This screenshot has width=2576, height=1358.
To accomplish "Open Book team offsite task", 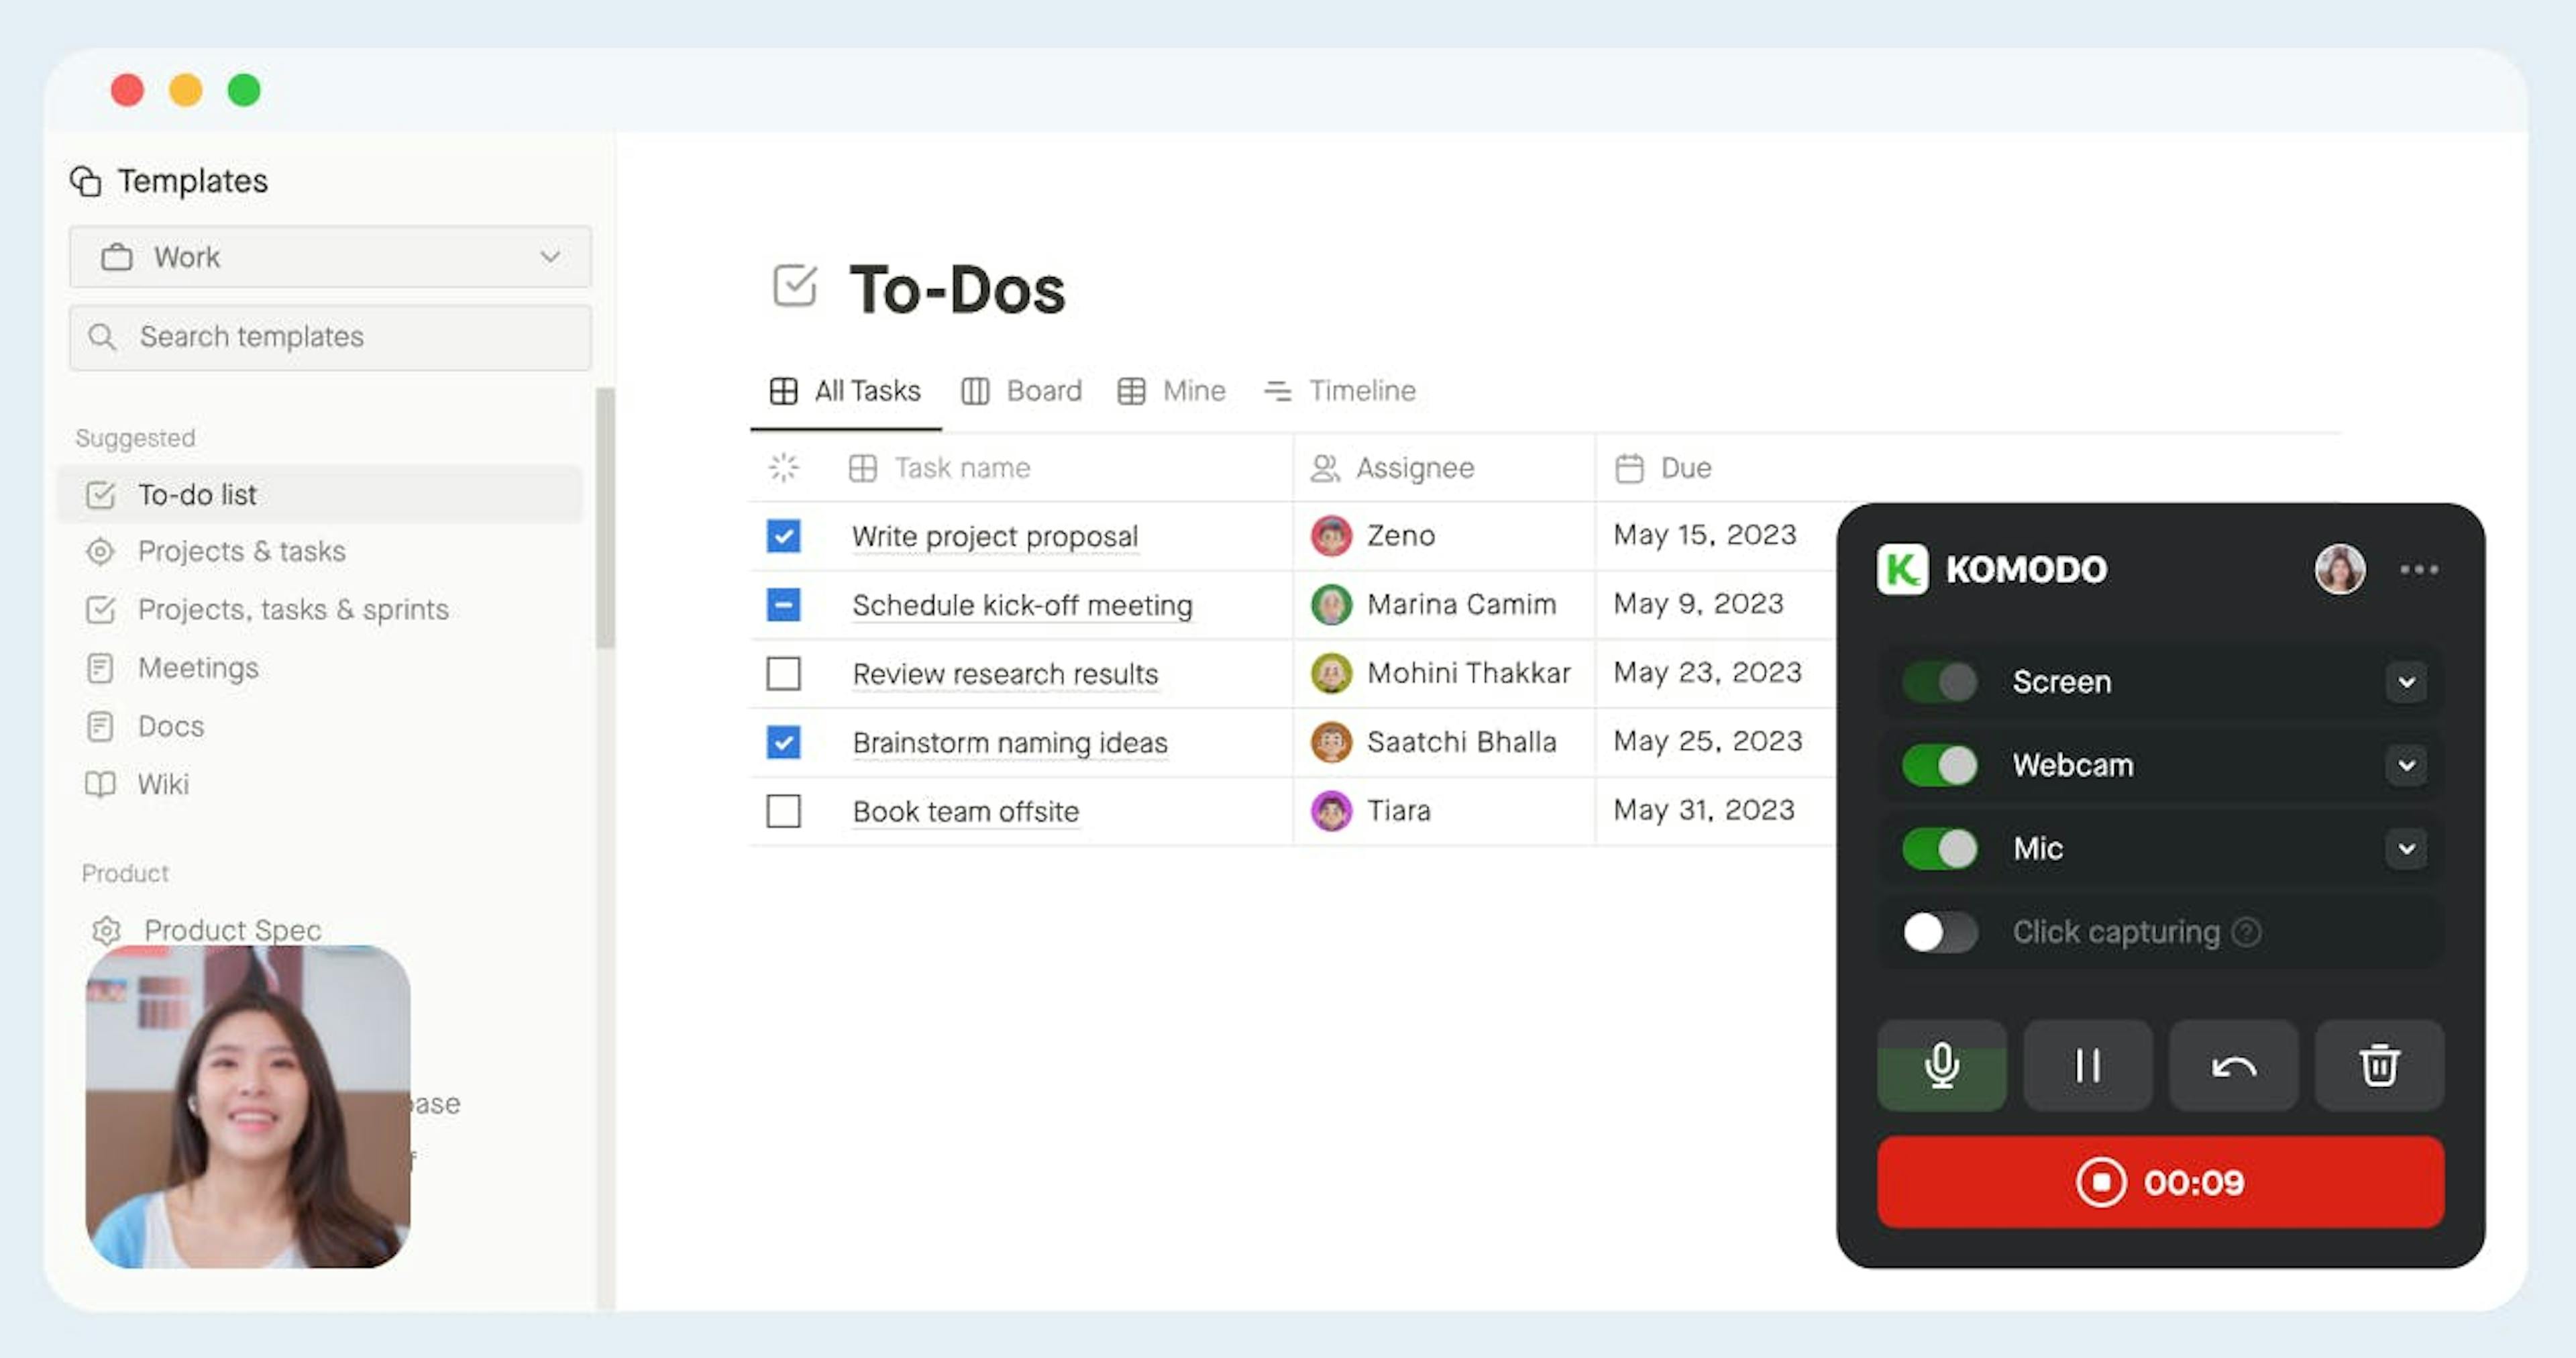I will (x=966, y=812).
